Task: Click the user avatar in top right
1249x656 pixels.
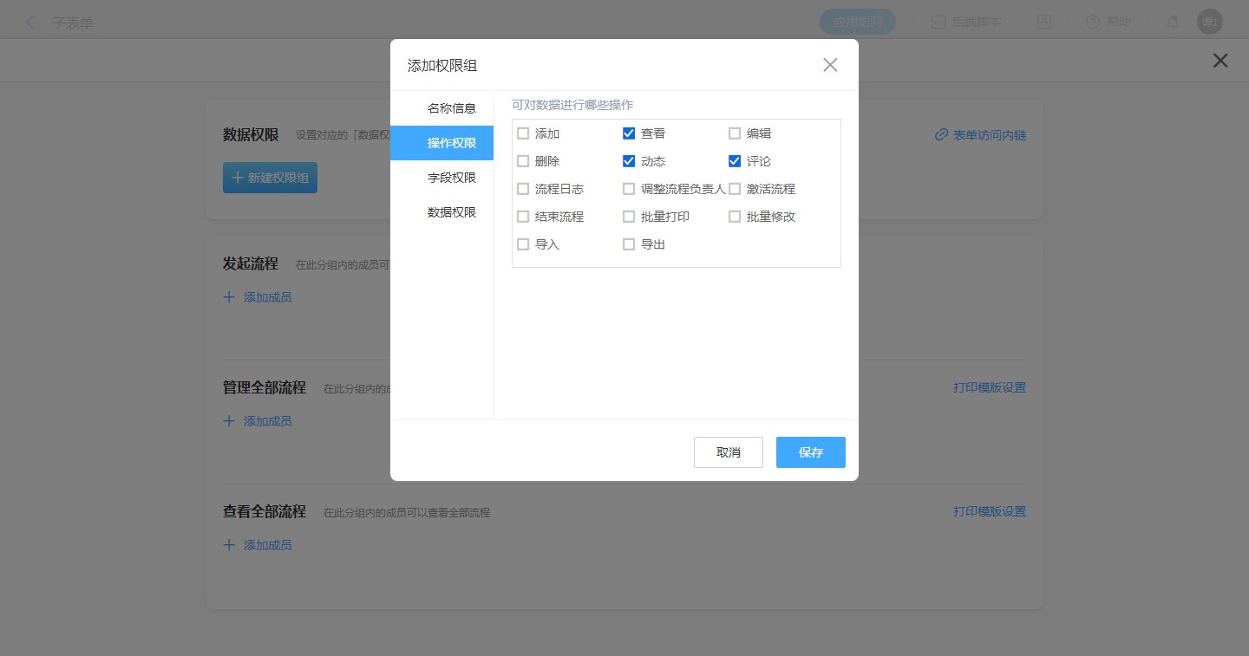Action: pyautogui.click(x=1209, y=23)
